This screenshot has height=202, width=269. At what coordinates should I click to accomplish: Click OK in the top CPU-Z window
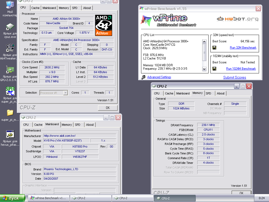point(108,108)
